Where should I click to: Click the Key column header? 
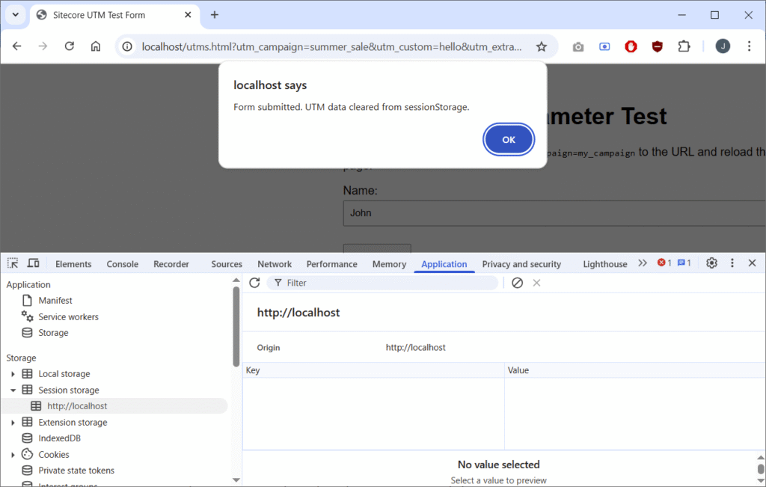(374, 370)
